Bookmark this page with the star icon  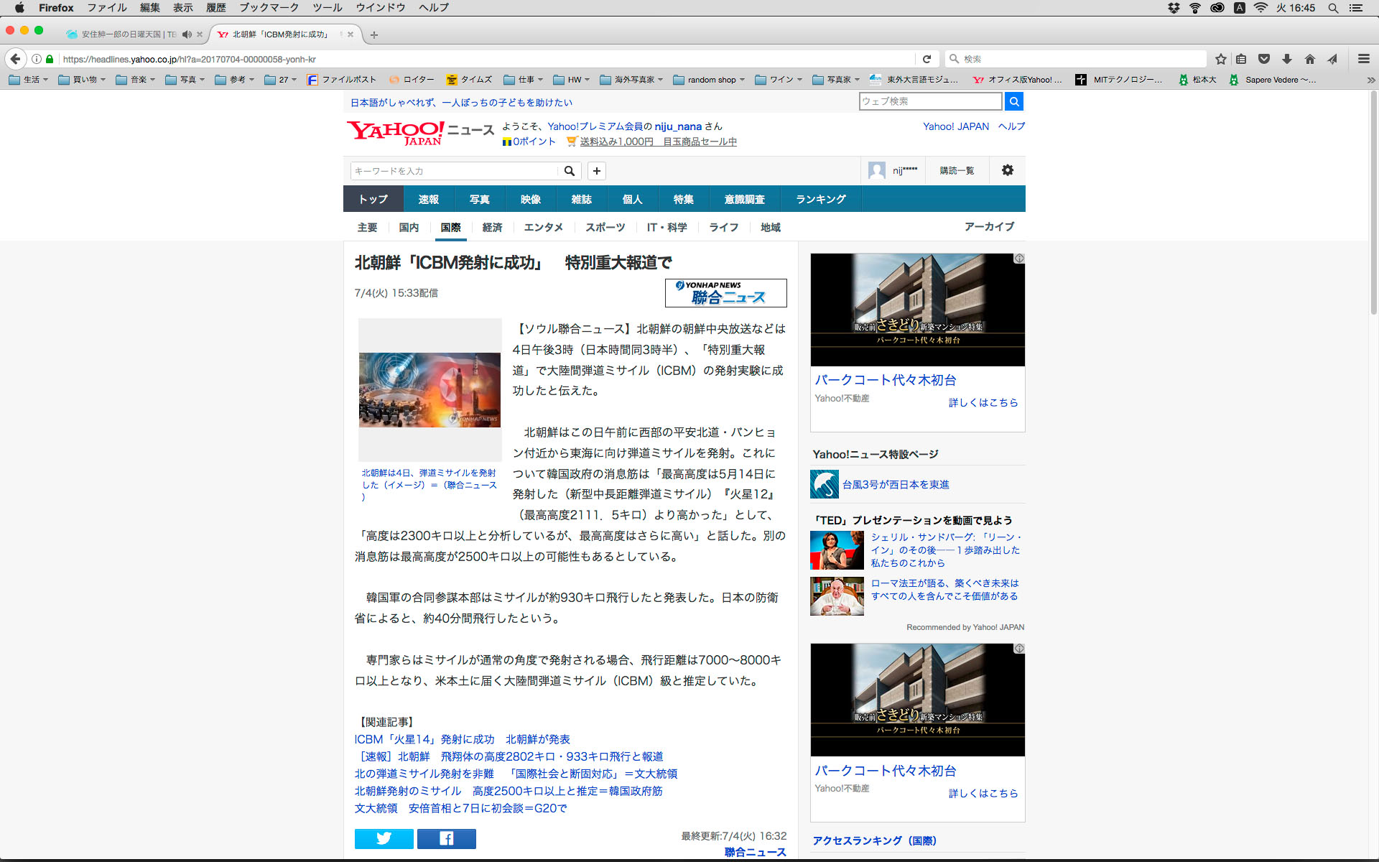click(1220, 59)
